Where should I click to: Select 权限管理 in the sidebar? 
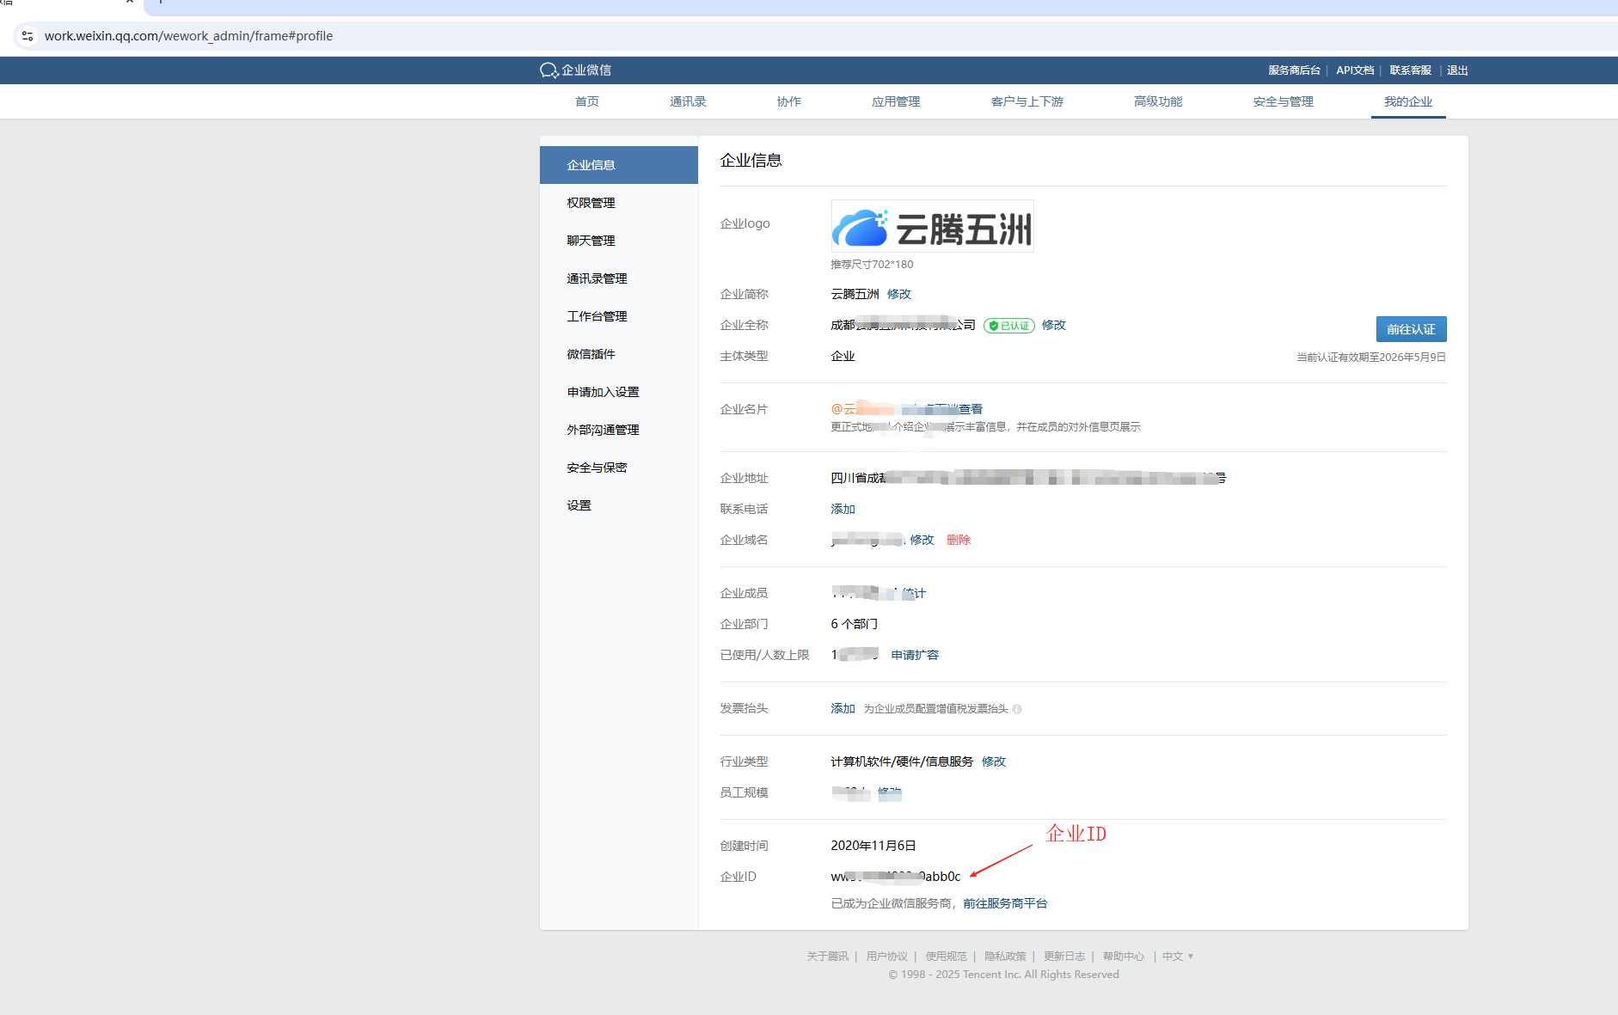(591, 203)
